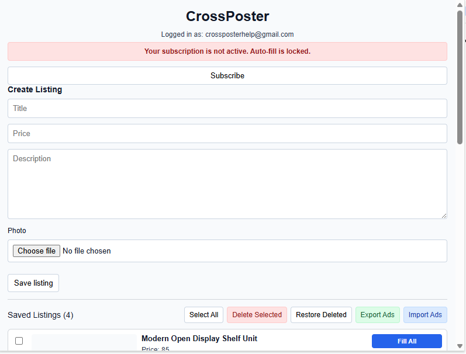Click the vertical scrollbar thumb
The height and width of the screenshot is (354, 466).
pyautogui.click(x=460, y=77)
